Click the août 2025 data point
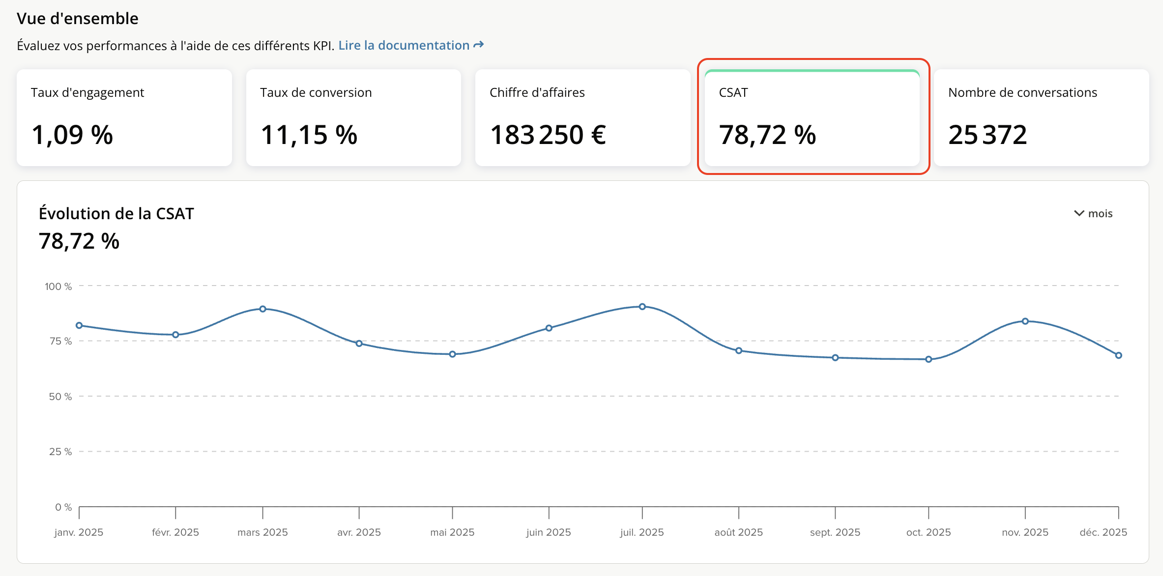 click(739, 351)
